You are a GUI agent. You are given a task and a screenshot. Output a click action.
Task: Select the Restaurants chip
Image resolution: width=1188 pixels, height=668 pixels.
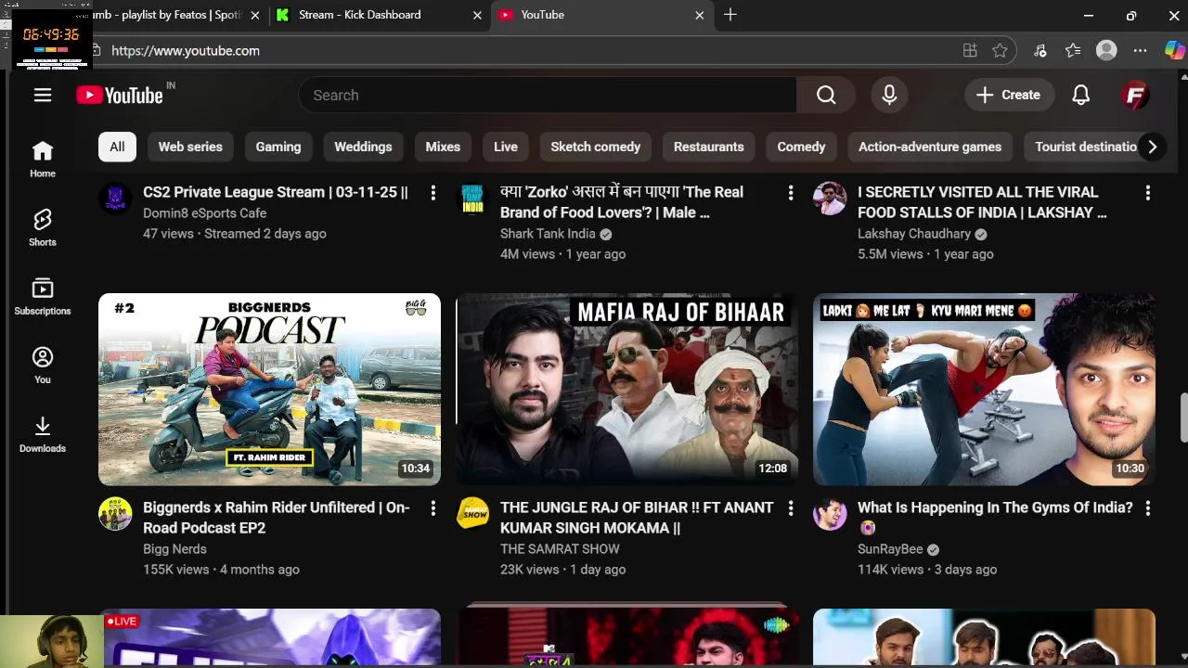click(709, 147)
